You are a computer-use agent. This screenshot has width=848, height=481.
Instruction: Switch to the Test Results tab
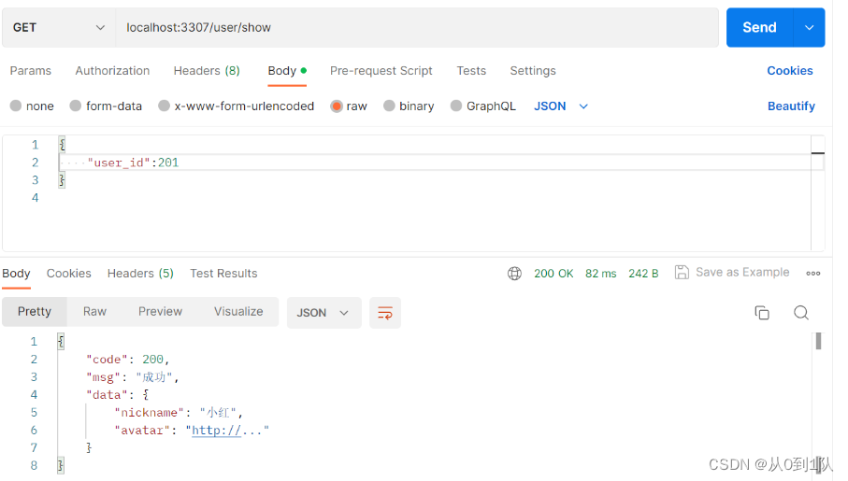[x=223, y=274]
